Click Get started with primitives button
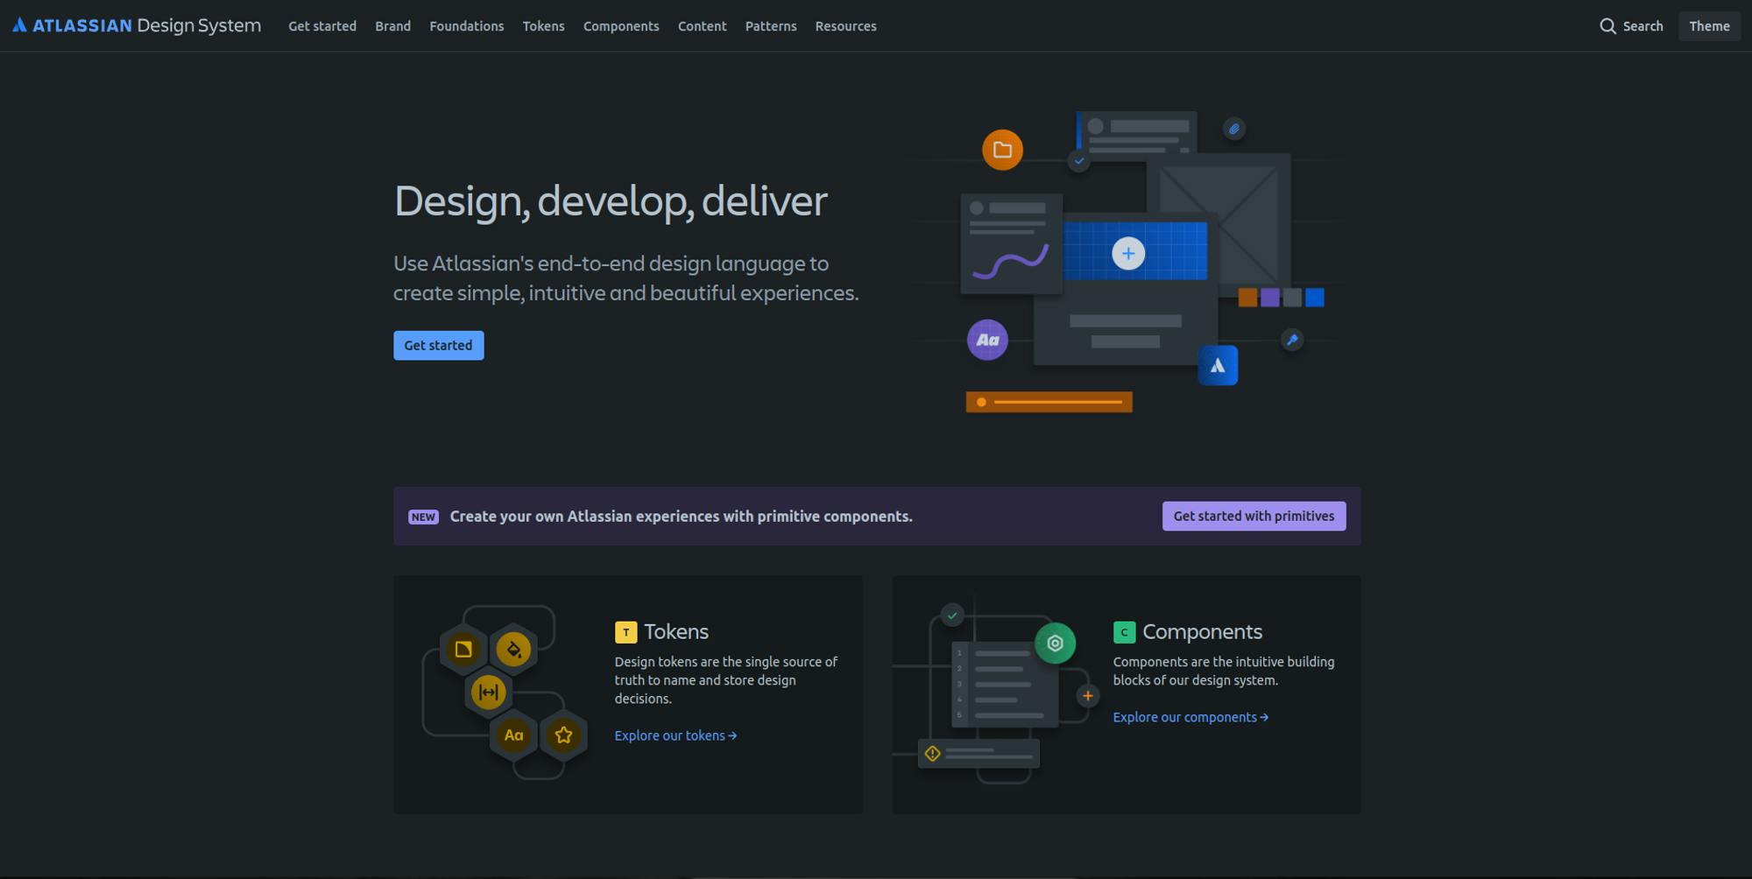1752x879 pixels. coord(1254,517)
